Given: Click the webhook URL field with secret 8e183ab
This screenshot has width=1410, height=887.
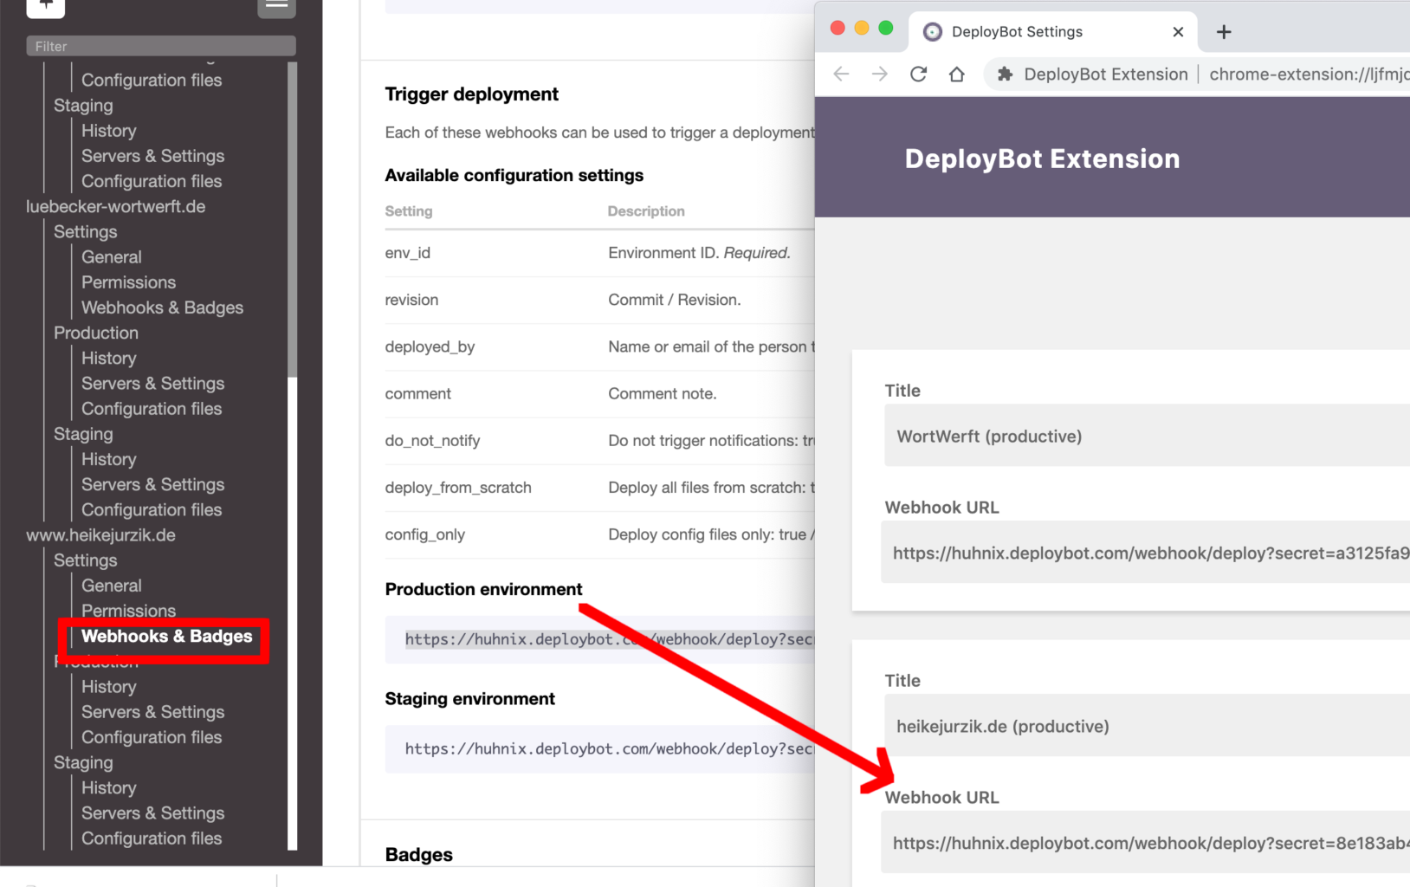Looking at the screenshot, I should tap(1145, 842).
